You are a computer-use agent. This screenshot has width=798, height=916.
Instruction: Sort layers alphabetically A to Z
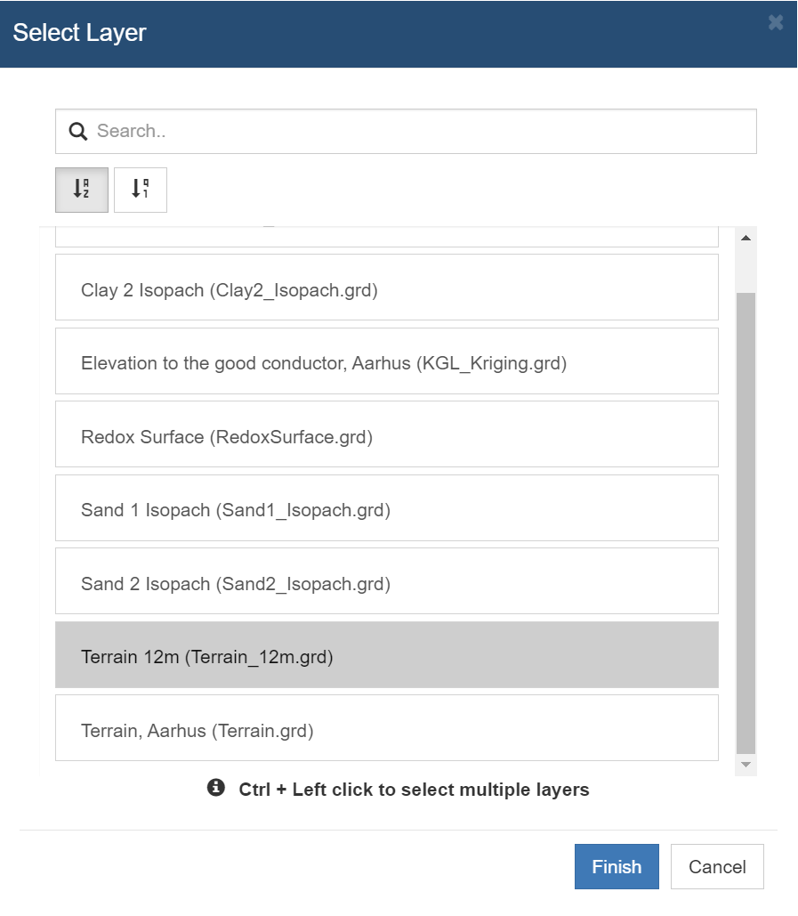click(x=82, y=190)
